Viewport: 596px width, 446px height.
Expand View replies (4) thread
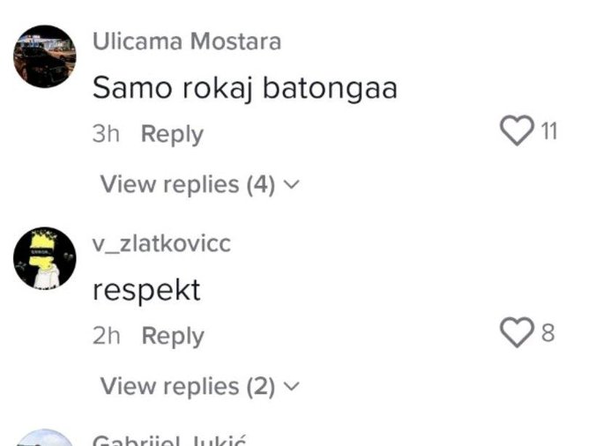pyautogui.click(x=187, y=184)
